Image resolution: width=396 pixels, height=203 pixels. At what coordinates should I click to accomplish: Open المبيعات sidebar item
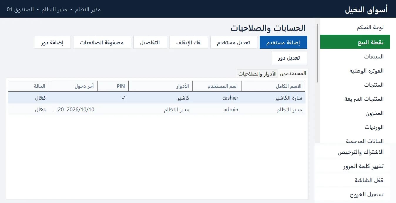[x=355, y=56]
